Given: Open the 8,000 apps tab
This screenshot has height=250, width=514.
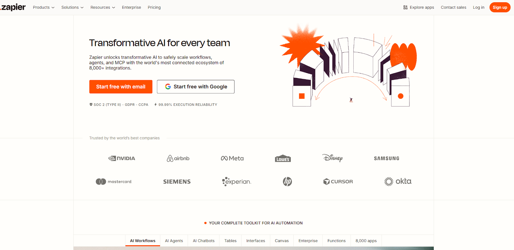Looking at the screenshot, I should [x=366, y=241].
